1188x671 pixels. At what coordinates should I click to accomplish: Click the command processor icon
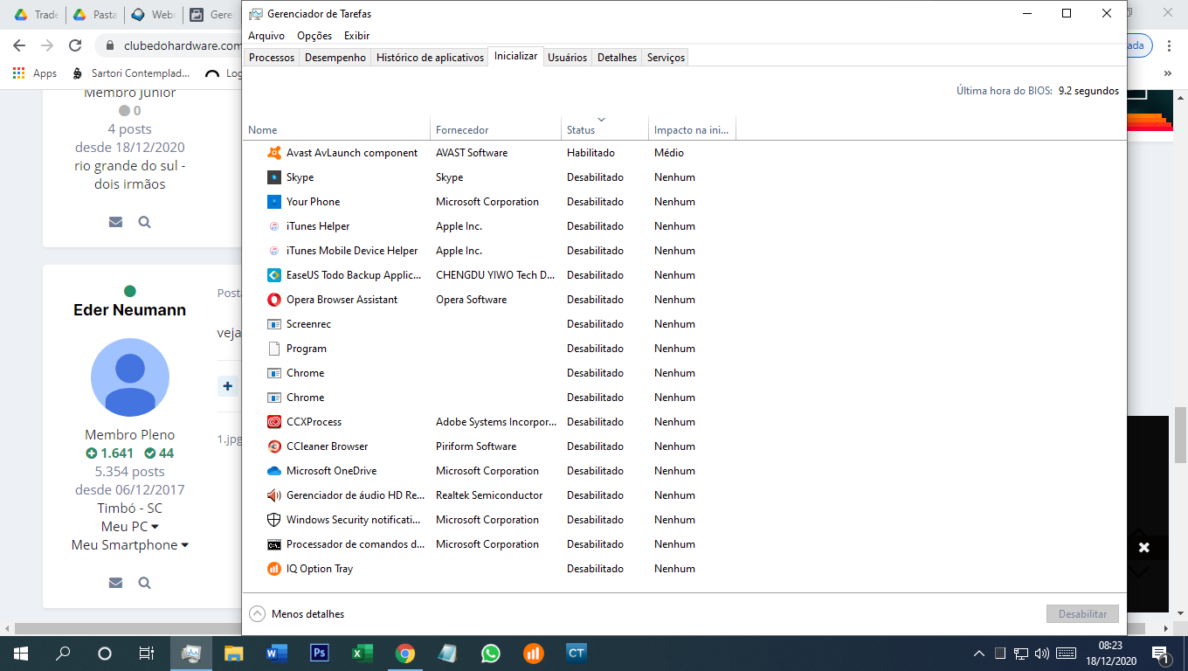pyautogui.click(x=273, y=544)
